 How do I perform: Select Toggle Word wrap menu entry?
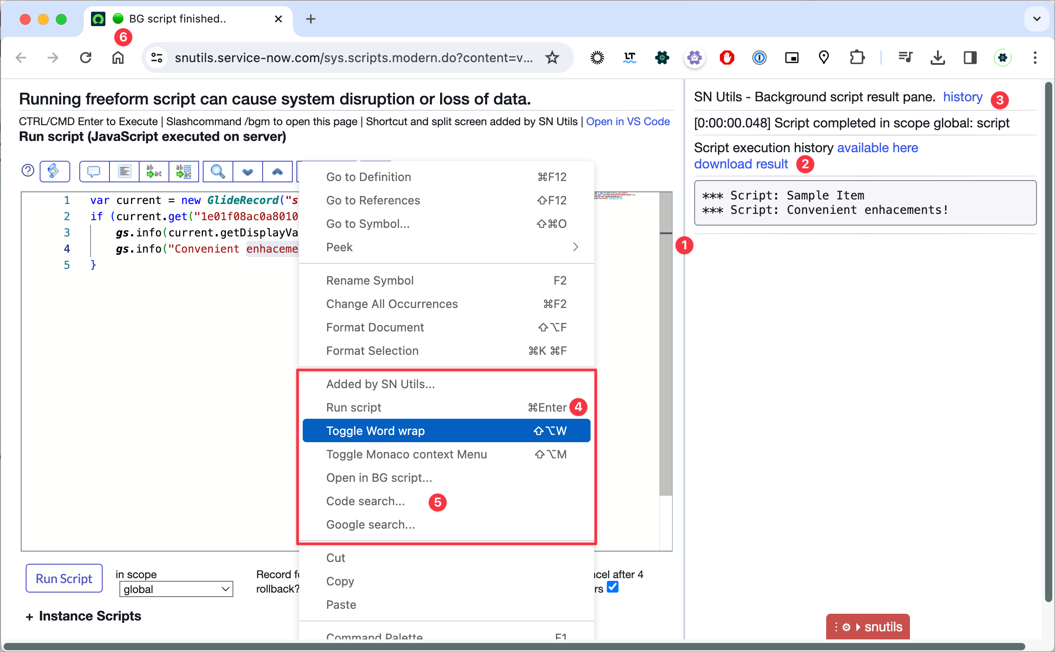(x=446, y=431)
